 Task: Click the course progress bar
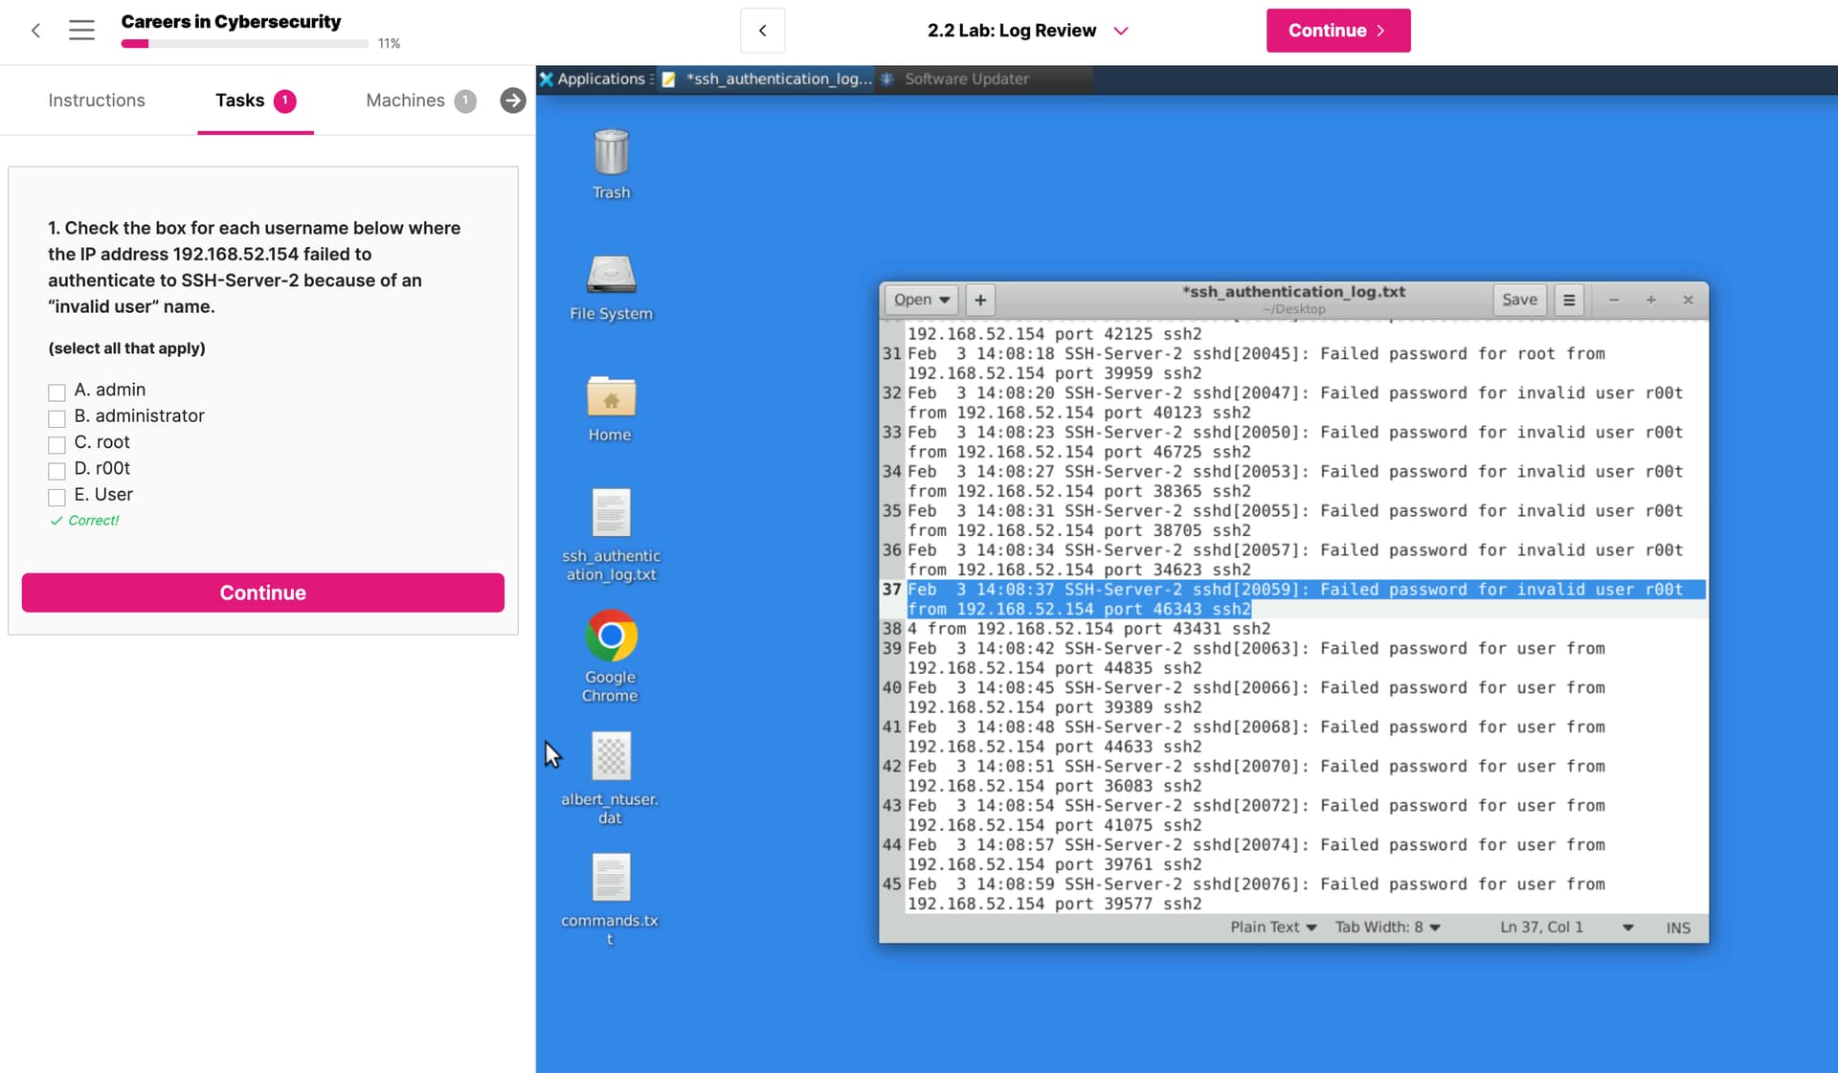pos(244,44)
